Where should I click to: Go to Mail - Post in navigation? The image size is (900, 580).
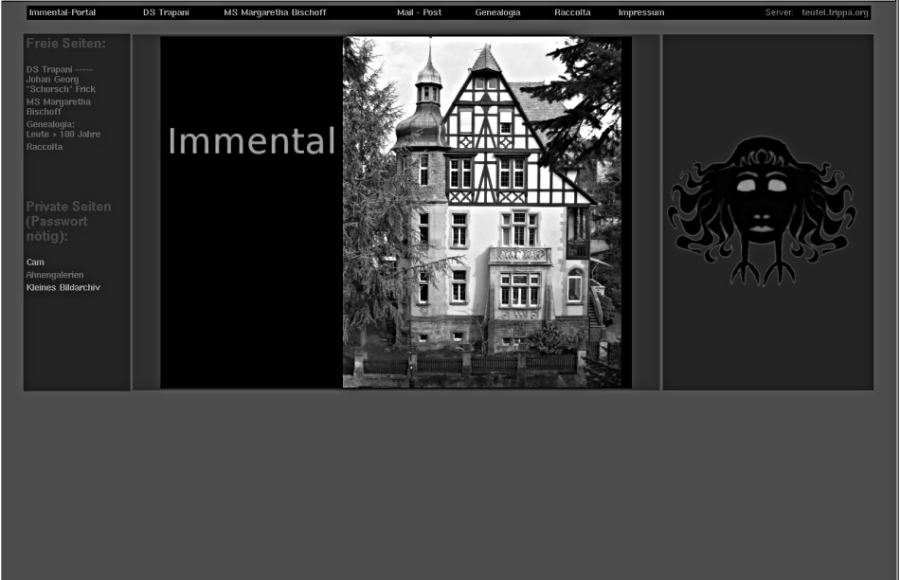[x=419, y=13]
